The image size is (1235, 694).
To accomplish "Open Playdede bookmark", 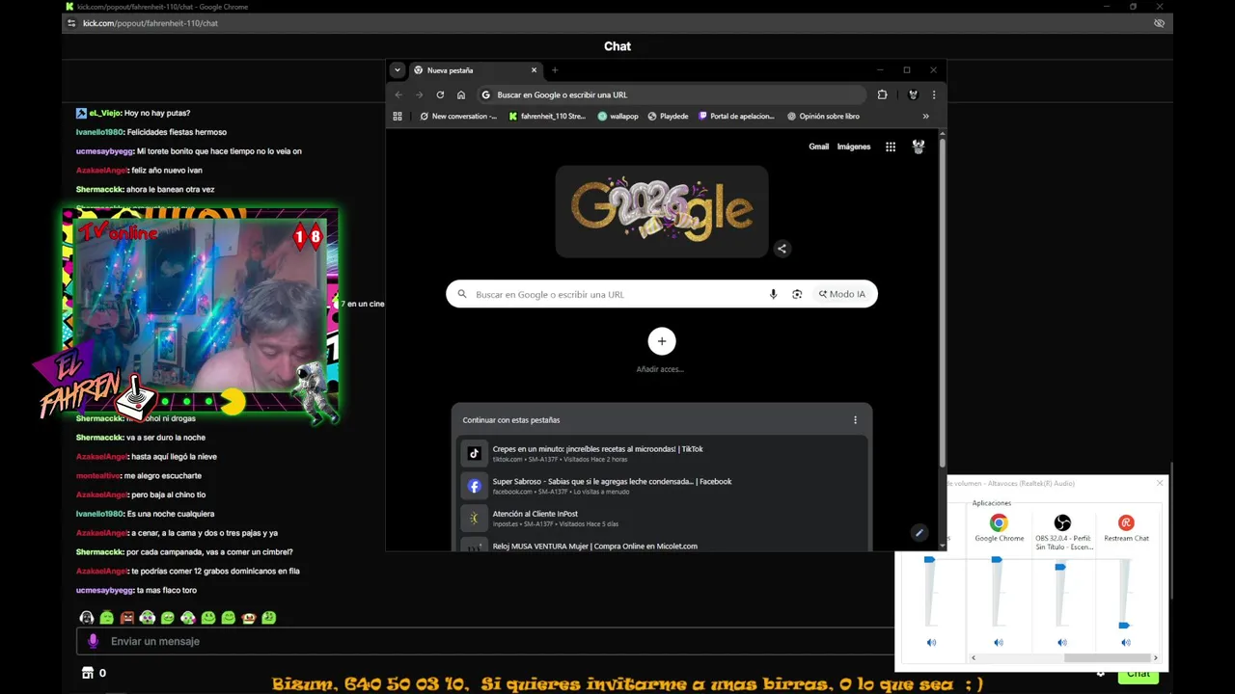I will [668, 116].
